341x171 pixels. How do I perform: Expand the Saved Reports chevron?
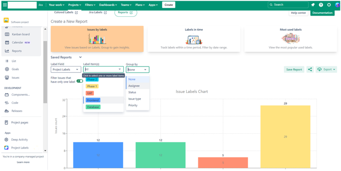pyautogui.click(x=80, y=57)
